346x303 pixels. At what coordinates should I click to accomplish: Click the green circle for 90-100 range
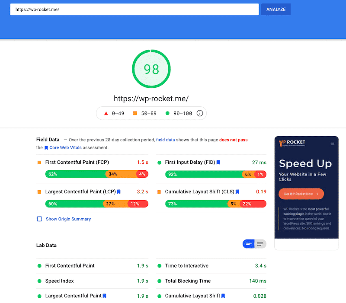tap(169, 113)
